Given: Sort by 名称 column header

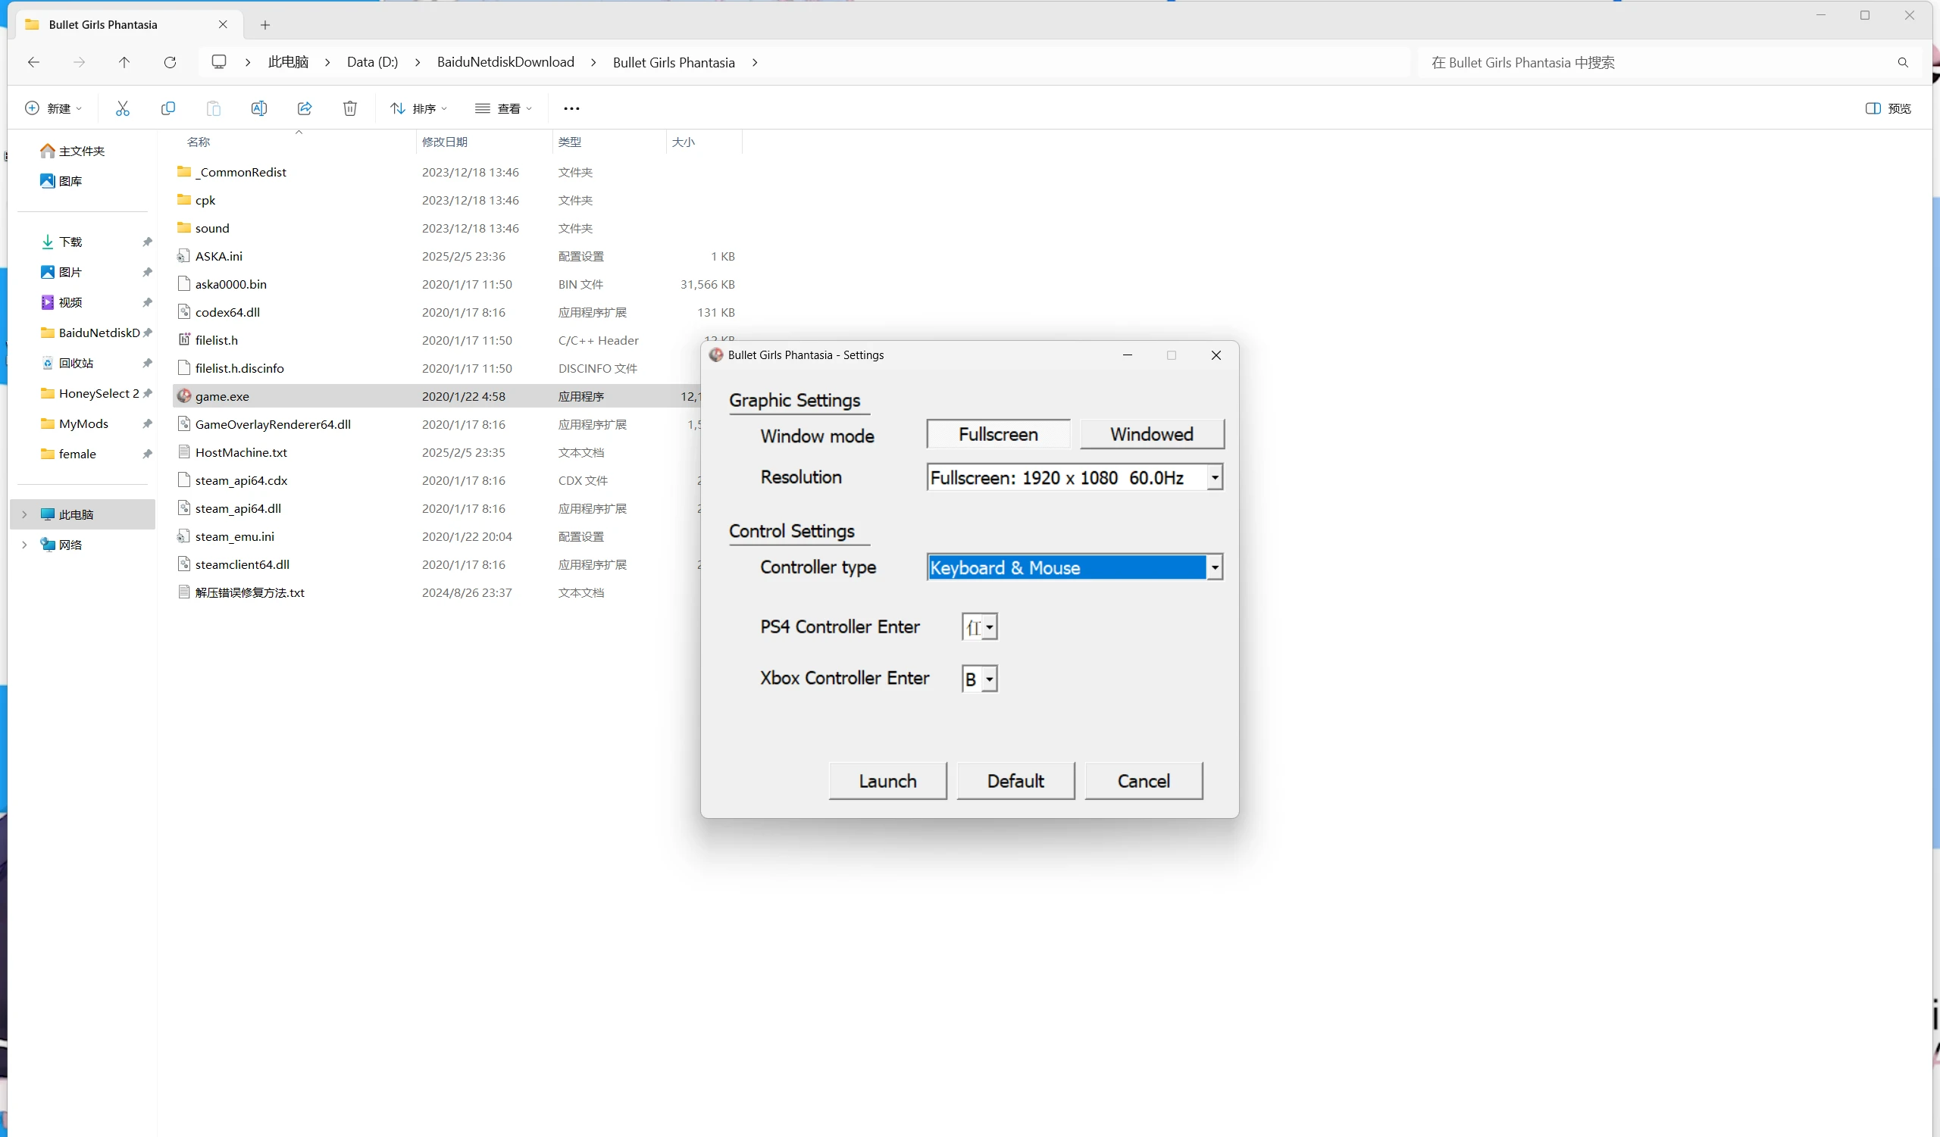Looking at the screenshot, I should [199, 142].
